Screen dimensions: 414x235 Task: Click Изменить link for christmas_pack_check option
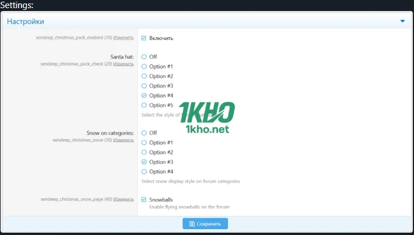click(123, 64)
